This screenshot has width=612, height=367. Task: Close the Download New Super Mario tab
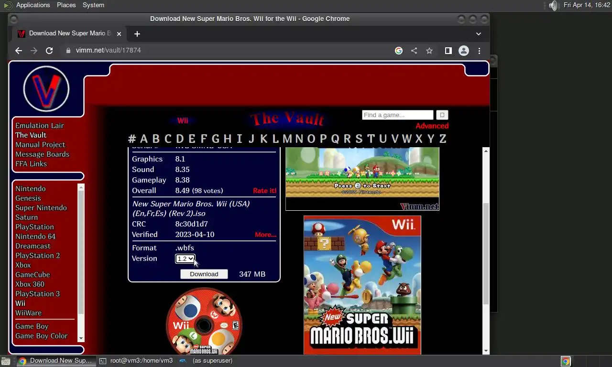pyautogui.click(x=119, y=33)
